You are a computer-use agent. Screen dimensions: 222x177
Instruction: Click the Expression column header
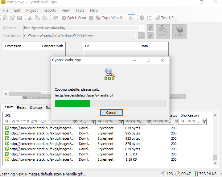tap(22, 46)
